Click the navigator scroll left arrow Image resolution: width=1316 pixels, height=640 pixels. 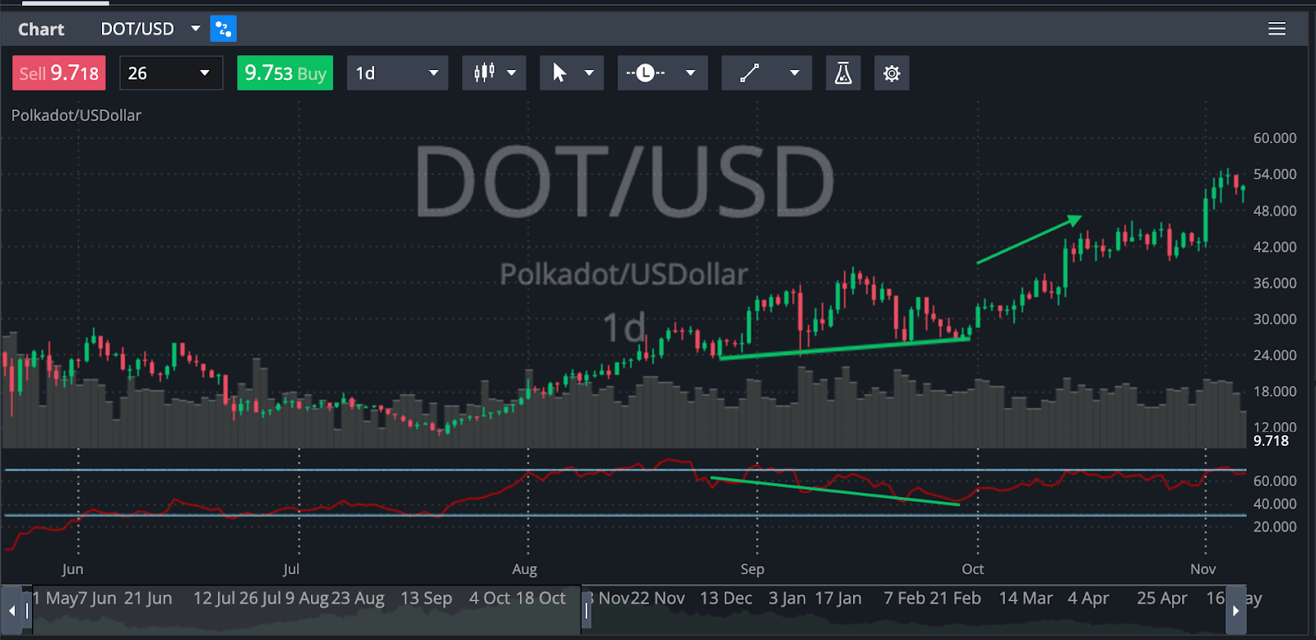pos(12,610)
